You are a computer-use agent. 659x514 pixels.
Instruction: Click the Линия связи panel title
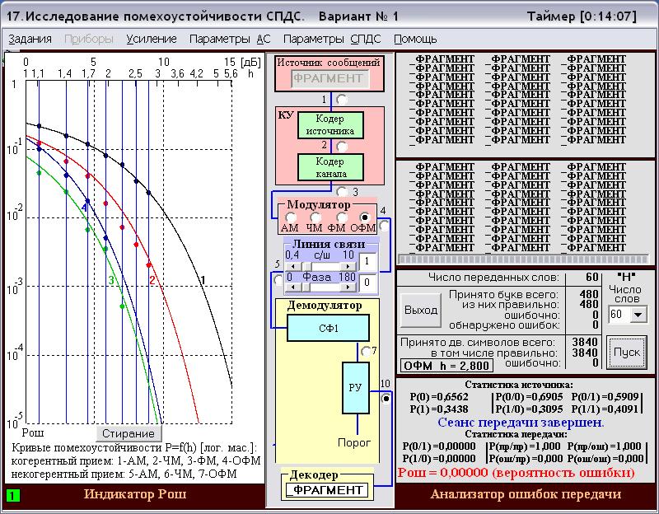coord(329,244)
